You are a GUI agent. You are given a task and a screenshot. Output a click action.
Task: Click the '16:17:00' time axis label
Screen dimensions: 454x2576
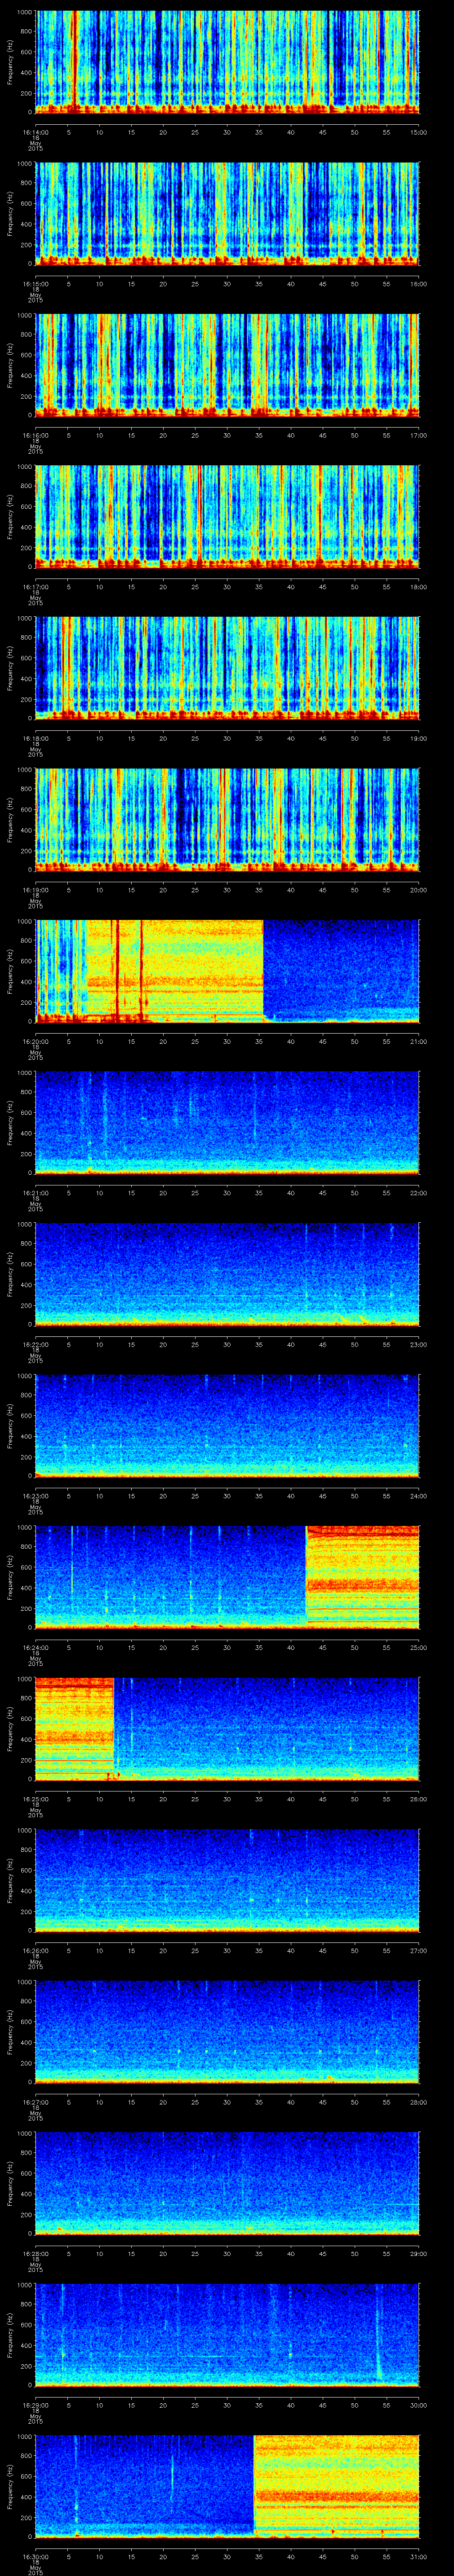pos(36,586)
